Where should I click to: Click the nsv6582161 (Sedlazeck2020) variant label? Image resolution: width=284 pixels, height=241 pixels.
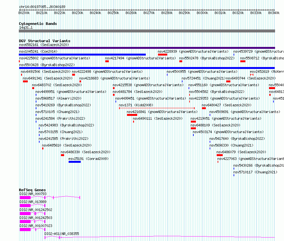(x=44, y=45)
